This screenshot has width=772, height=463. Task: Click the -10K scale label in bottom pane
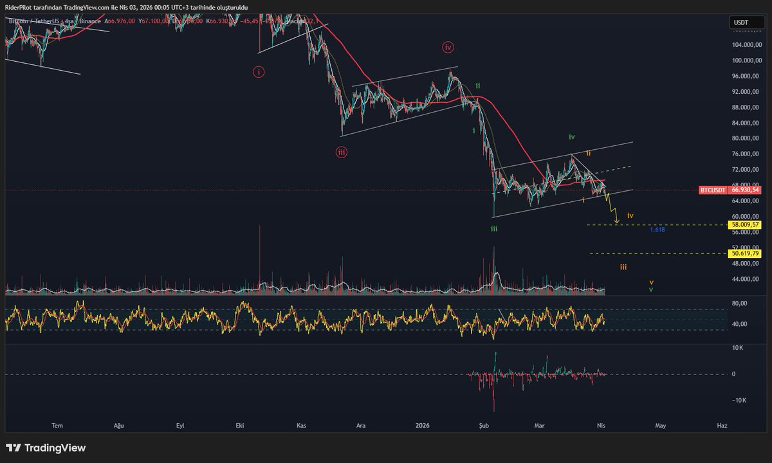coord(738,400)
